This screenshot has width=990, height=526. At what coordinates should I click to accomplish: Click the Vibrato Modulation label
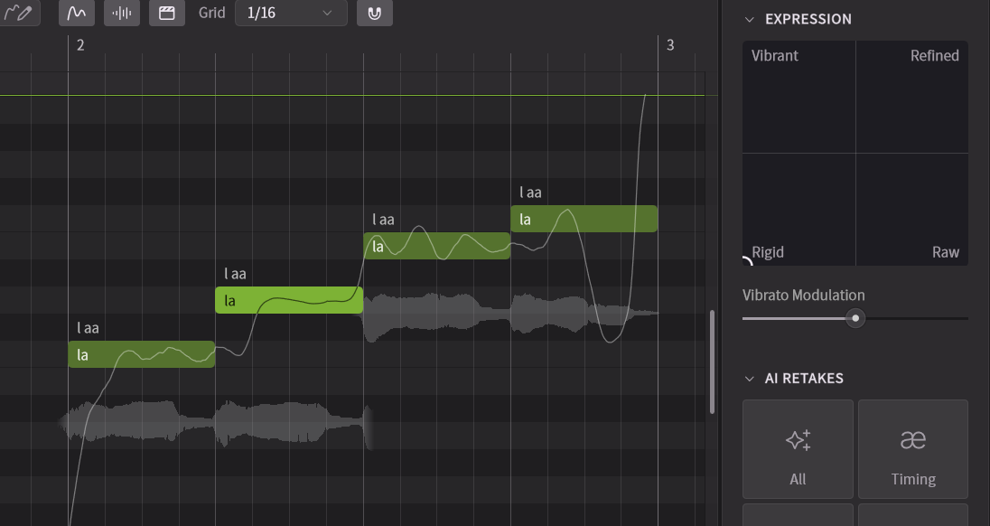803,295
